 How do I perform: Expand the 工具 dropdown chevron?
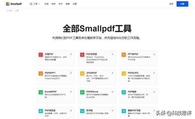click(39, 4)
